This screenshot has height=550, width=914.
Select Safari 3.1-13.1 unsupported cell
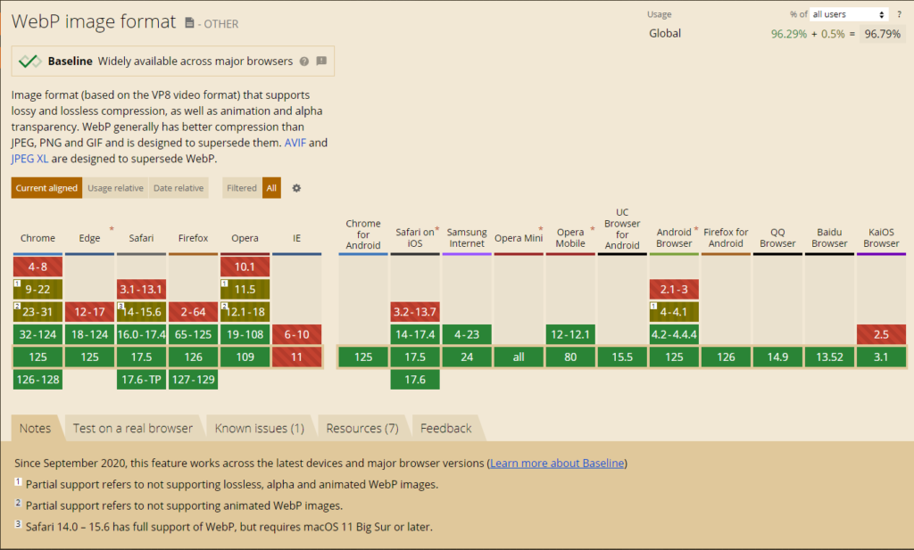click(x=141, y=289)
